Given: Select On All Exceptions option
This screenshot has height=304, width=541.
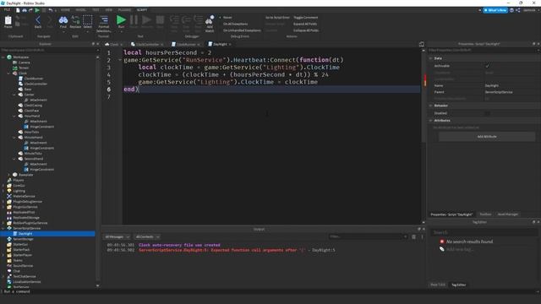Looking at the screenshot, I should click(x=235, y=24).
